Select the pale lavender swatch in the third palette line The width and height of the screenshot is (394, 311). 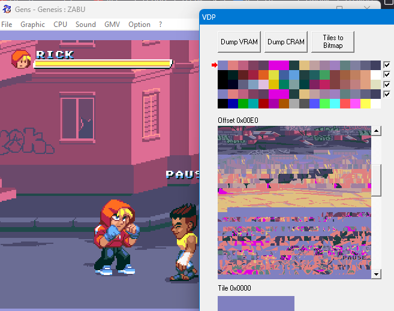[264, 84]
